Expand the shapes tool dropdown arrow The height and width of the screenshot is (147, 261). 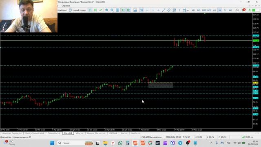tap(188, 10)
